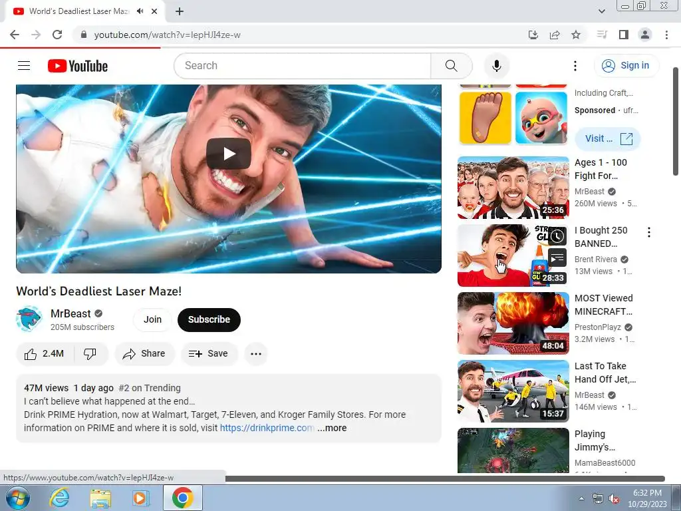Open Chrome media control icon
This screenshot has width=681, height=511.
point(602,35)
